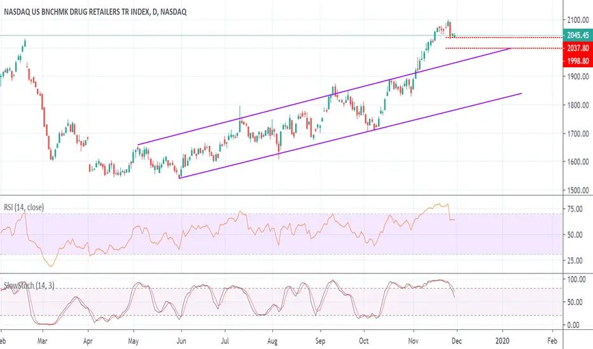Viewport: 593px width, 349px height.
Task: Click the 2100.00 price axis value
Action: pos(578,20)
